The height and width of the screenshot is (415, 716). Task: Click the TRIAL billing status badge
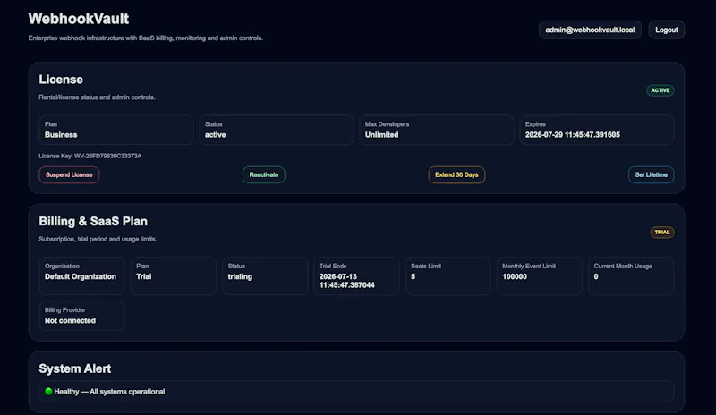662,233
